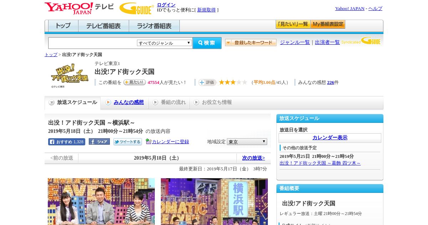Click 47554人が見たい count text
This screenshot has height=225, width=428.
pyautogui.click(x=167, y=82)
